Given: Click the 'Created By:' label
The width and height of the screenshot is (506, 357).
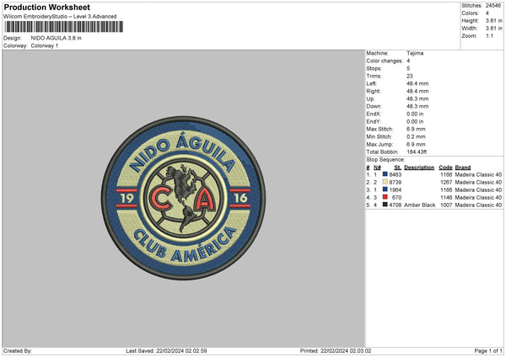Looking at the screenshot, I should (18, 350).
